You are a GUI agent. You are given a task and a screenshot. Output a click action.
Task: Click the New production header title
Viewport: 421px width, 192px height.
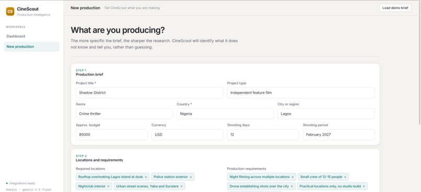click(85, 8)
